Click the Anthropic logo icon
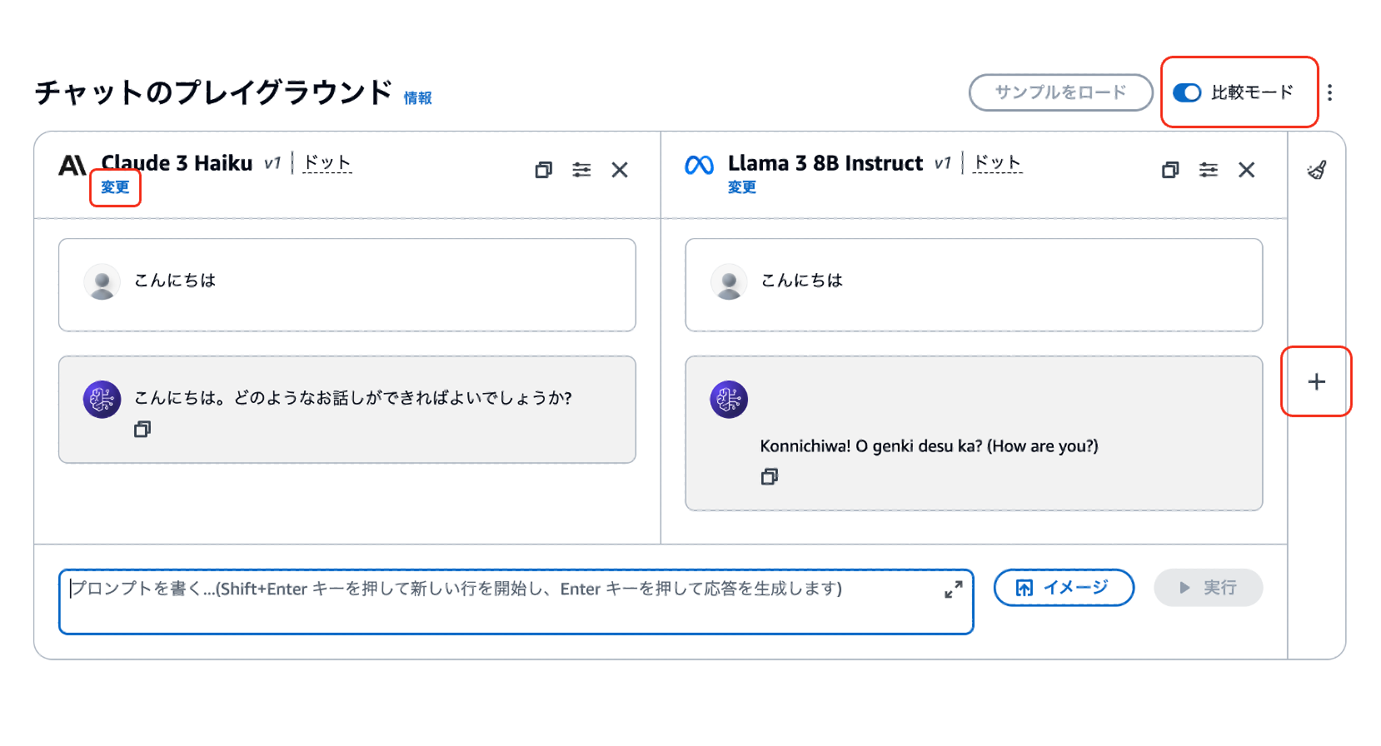Image resolution: width=1381 pixels, height=746 pixels. point(72,166)
